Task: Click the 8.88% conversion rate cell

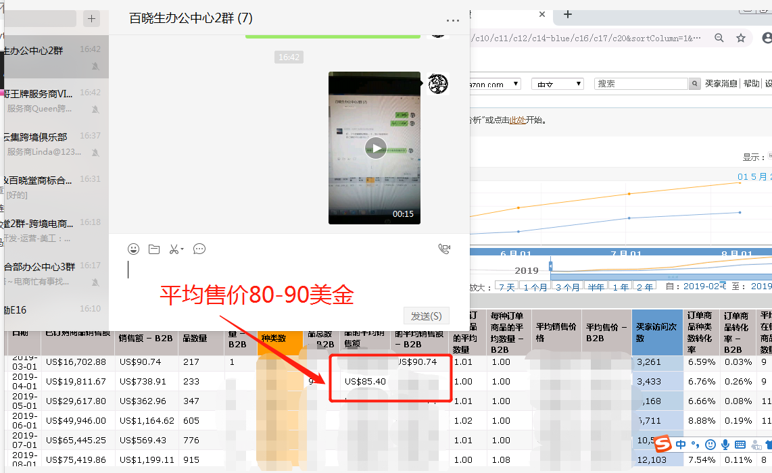Action: pyautogui.click(x=702, y=421)
